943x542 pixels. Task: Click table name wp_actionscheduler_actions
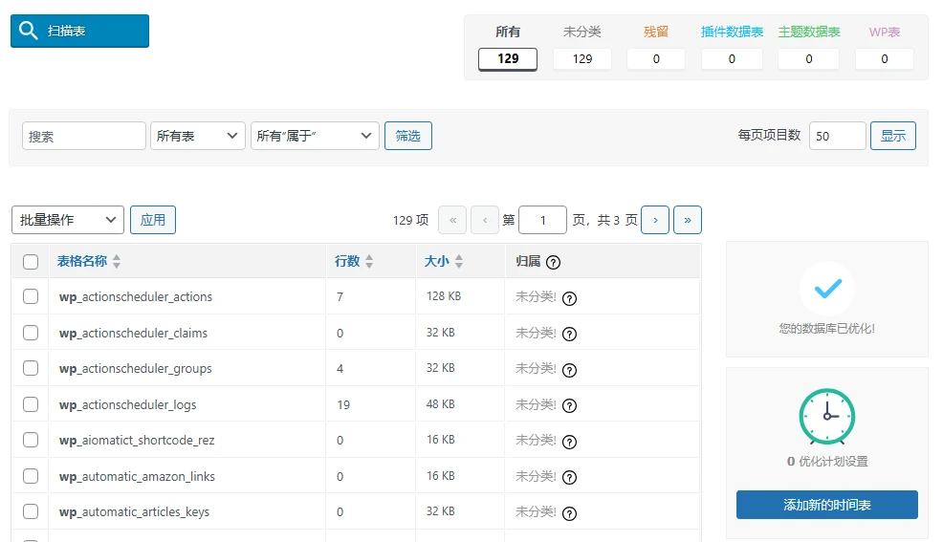(136, 297)
